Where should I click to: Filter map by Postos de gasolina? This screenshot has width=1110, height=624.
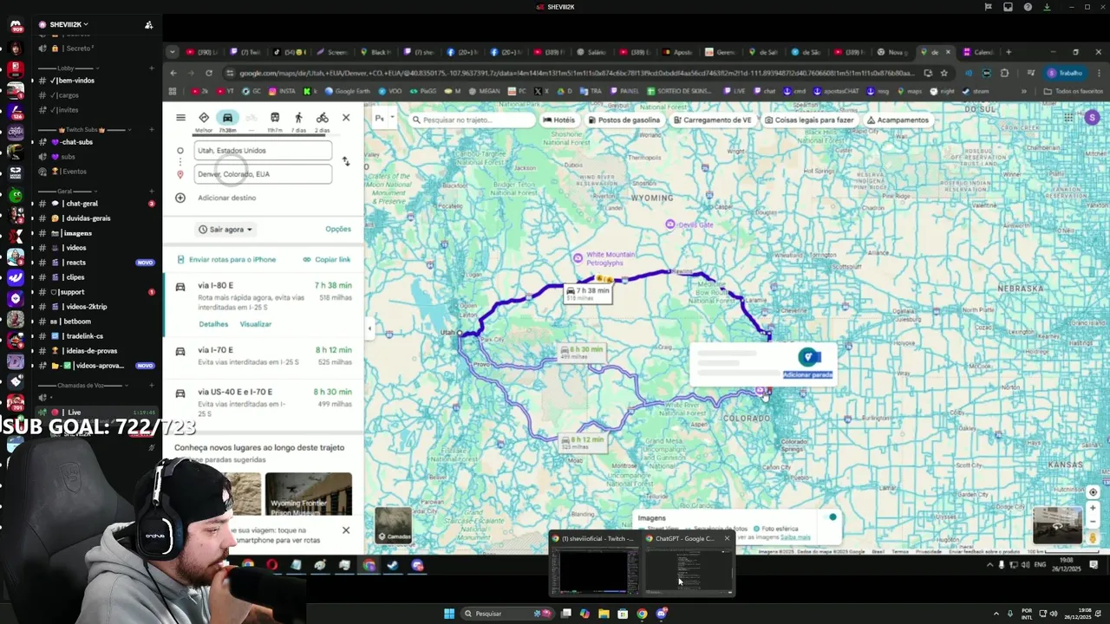(x=624, y=120)
